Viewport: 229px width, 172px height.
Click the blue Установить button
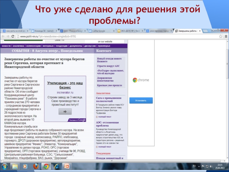(141, 101)
